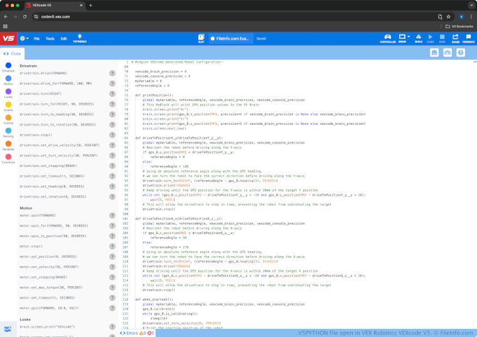This screenshot has width=477, height=337.
Task: Jump to Drivetrain category
Action: [9, 67]
